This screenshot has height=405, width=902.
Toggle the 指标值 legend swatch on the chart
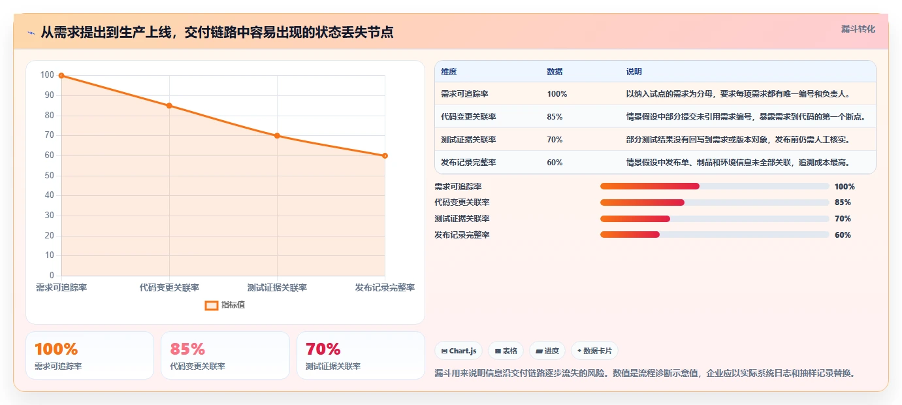pyautogui.click(x=212, y=305)
